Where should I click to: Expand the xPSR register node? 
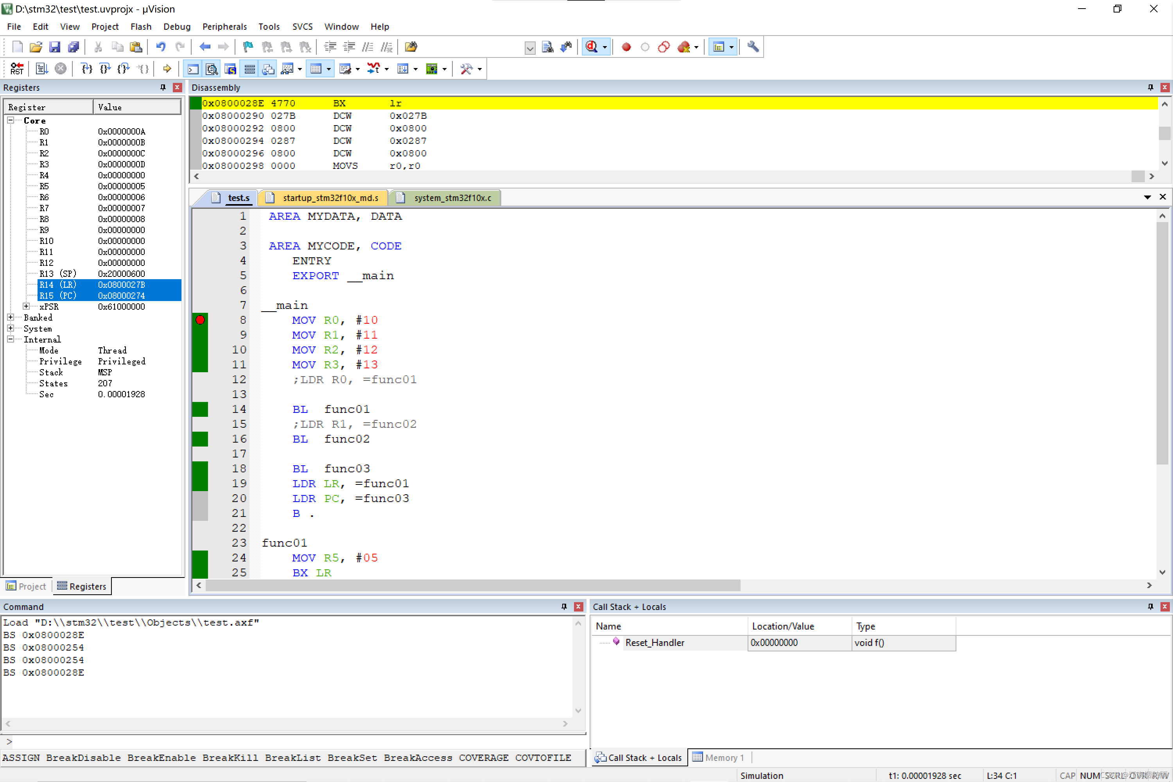tap(26, 306)
